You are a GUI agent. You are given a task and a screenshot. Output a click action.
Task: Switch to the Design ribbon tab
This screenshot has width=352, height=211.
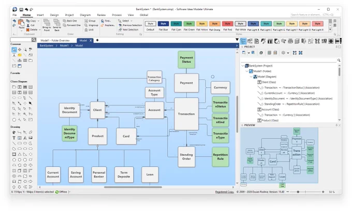(x=54, y=15)
